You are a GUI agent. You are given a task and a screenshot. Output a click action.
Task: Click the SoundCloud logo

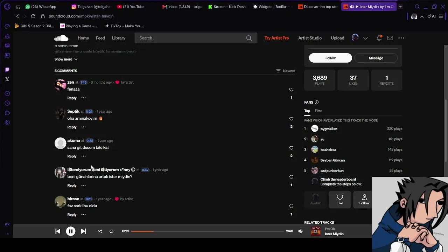tap(61, 38)
